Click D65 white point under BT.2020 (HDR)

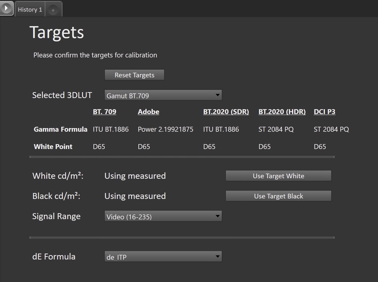tap(264, 147)
